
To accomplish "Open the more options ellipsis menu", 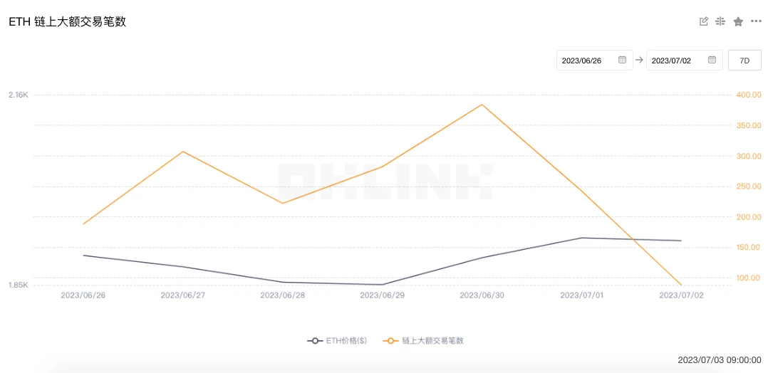I will point(756,21).
